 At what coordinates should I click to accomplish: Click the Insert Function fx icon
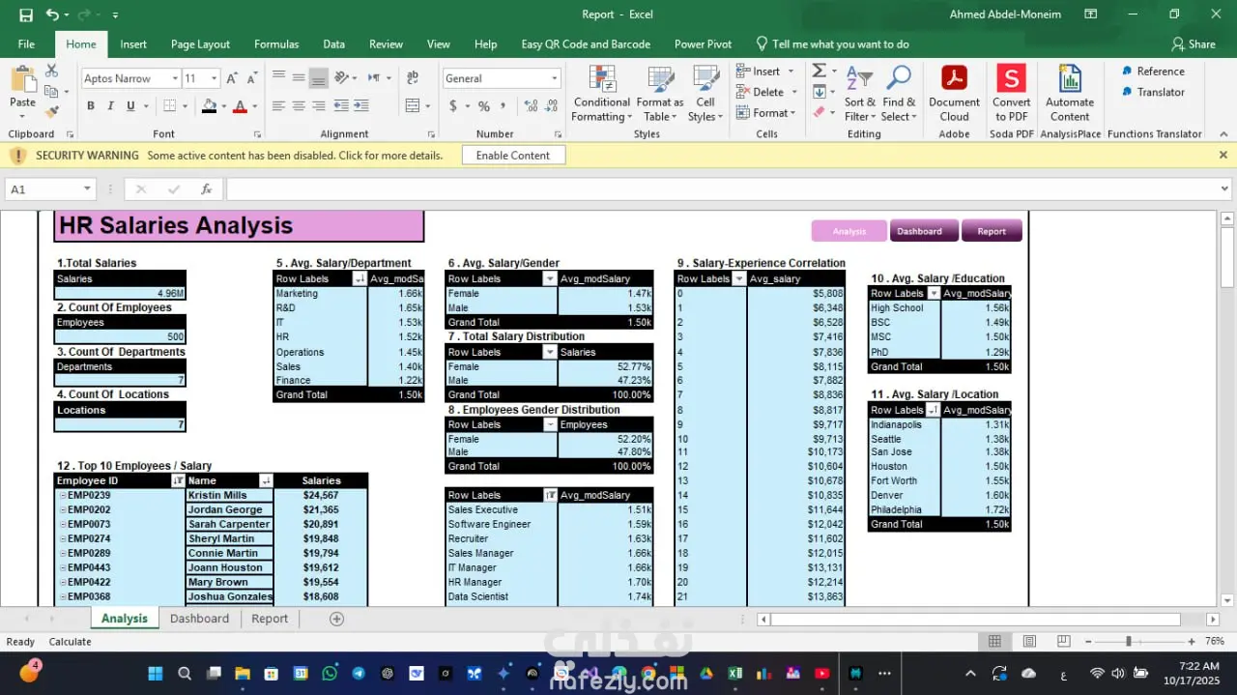[x=206, y=189]
